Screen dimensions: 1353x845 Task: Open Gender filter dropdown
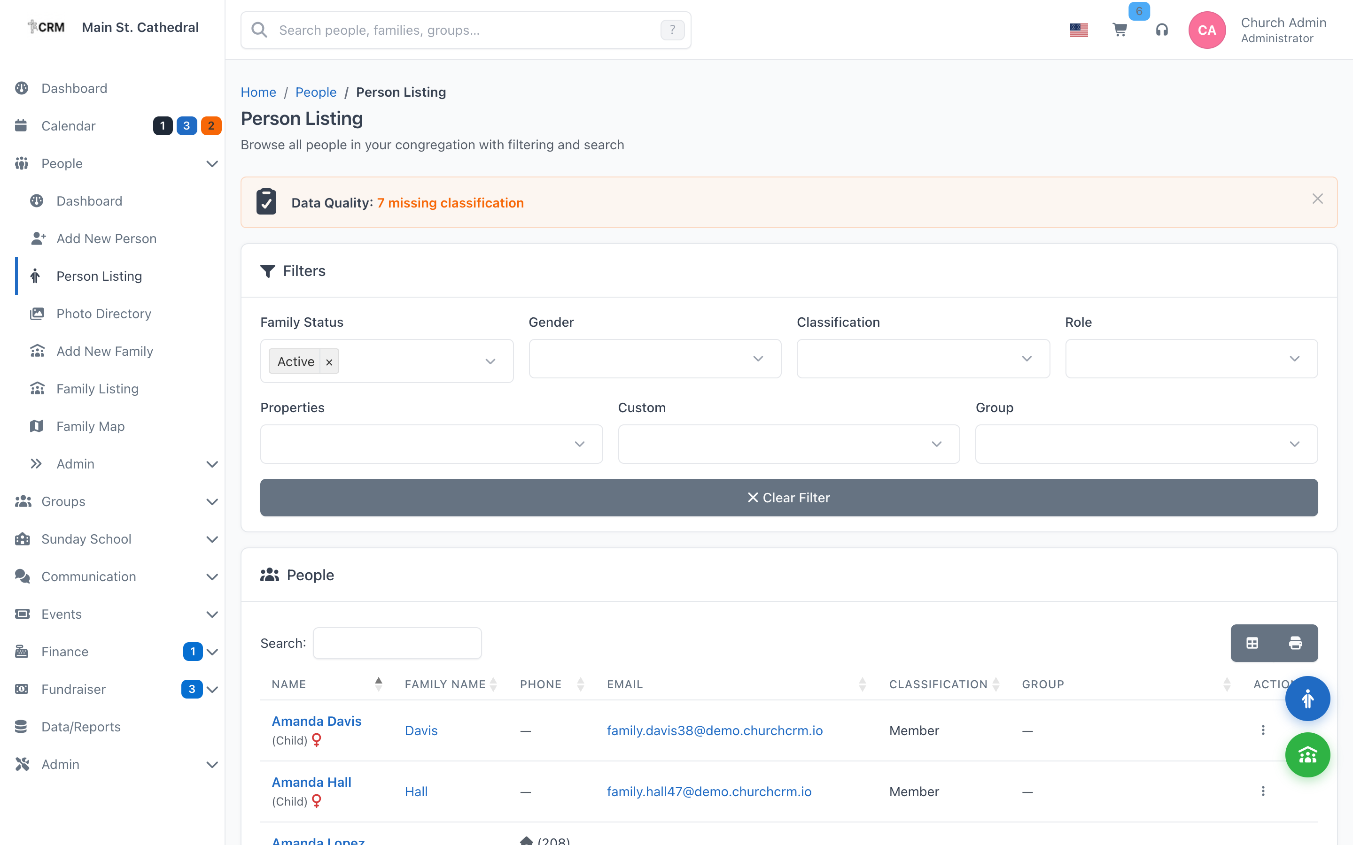point(655,359)
